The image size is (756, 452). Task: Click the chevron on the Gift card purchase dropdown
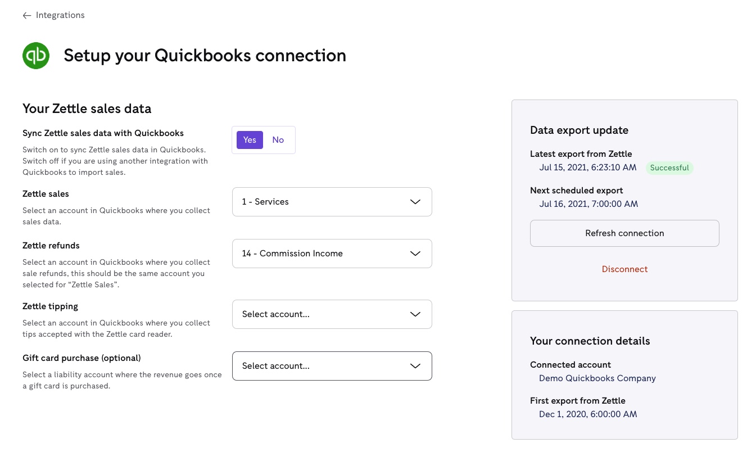pos(415,366)
